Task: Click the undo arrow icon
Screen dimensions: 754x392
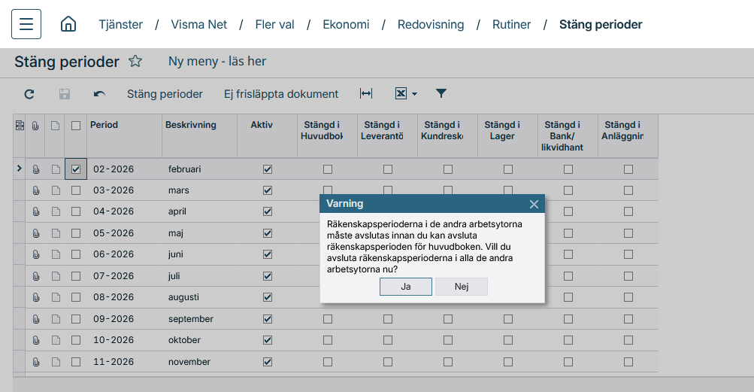Action: [99, 94]
